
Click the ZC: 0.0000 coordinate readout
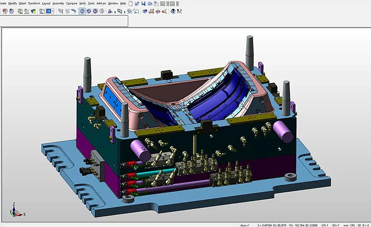click(312, 225)
